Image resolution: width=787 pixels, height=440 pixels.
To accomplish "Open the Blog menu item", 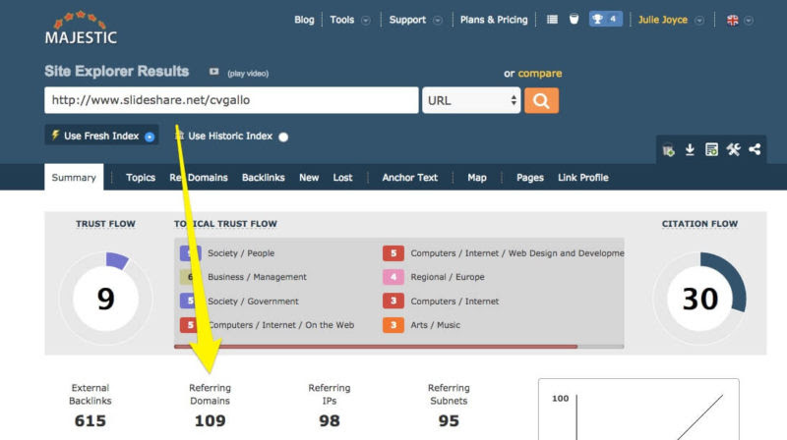I will 304,20.
